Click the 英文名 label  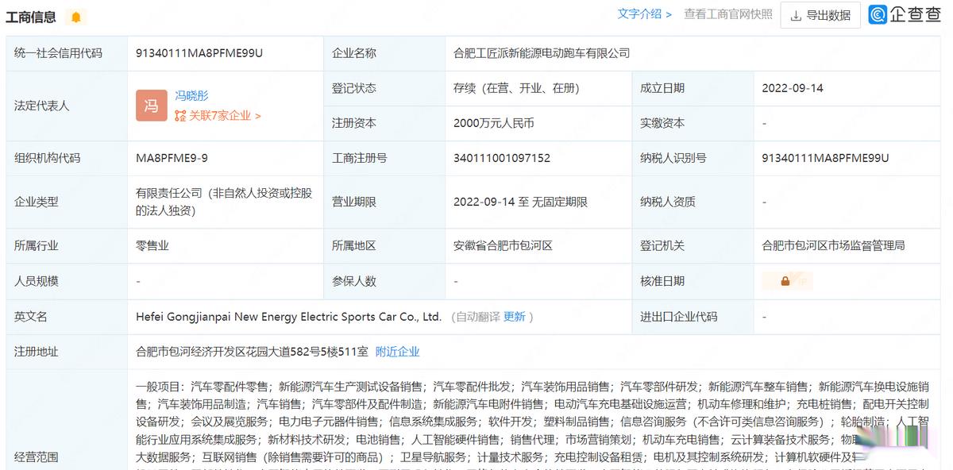pyautogui.click(x=31, y=317)
